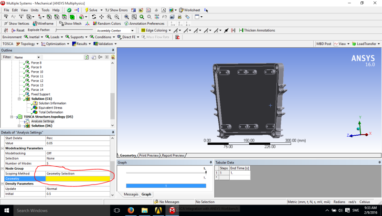Click the Outline filter text field
Screen dimensions: 382x216
tap(63, 57)
